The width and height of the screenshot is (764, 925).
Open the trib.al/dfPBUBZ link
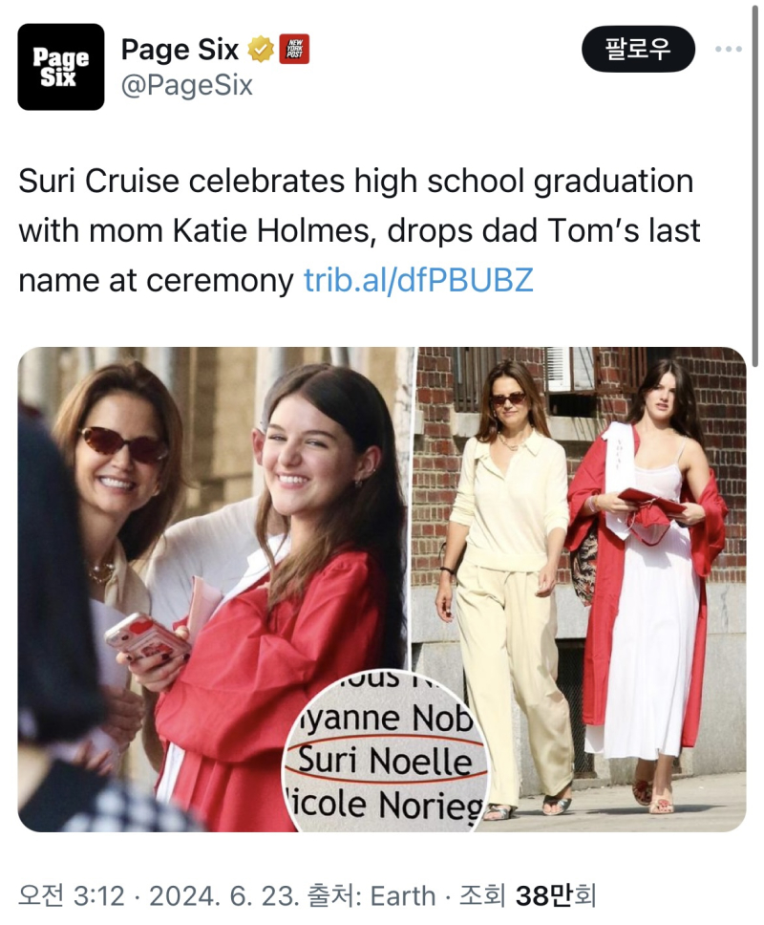click(418, 280)
